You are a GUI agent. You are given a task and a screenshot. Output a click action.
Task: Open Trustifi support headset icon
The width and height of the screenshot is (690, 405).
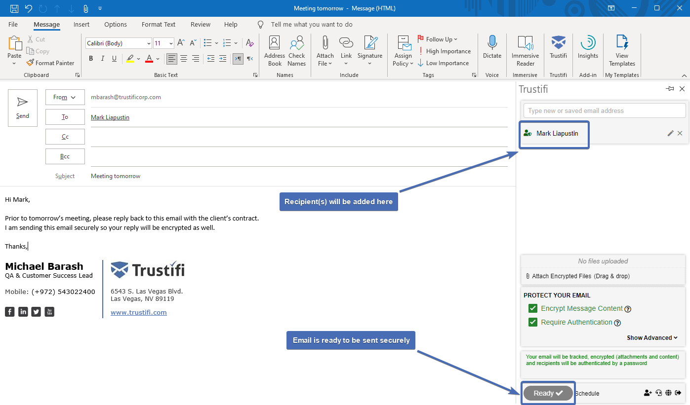658,393
